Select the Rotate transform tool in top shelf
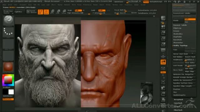The image size is (200, 112). coord(64,12)
